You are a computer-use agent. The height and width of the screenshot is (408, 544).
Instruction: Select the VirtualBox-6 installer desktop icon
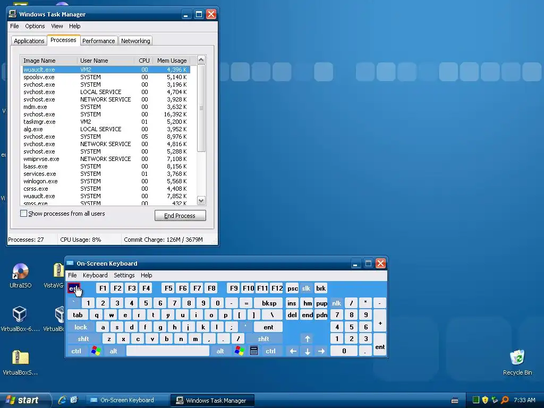(20, 319)
